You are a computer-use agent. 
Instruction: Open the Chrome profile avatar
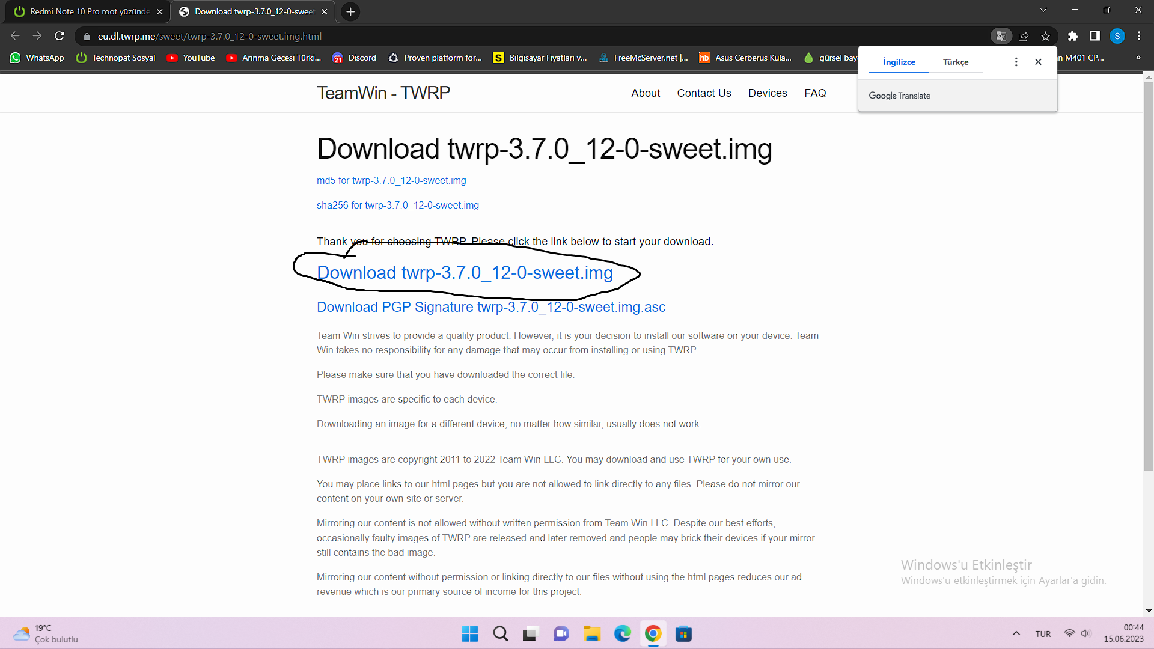coord(1117,36)
